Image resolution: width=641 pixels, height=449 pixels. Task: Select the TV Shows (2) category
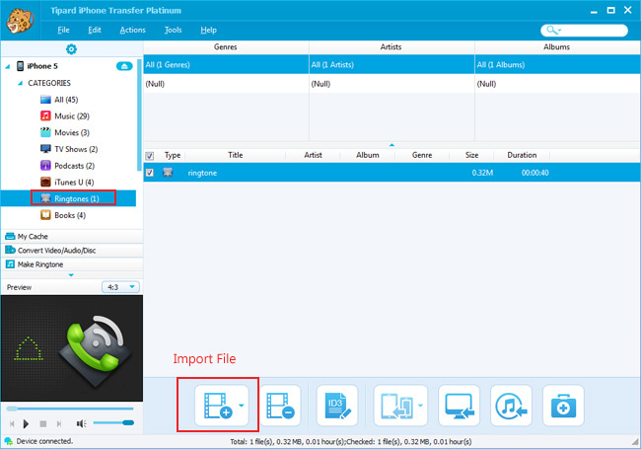[69, 149]
